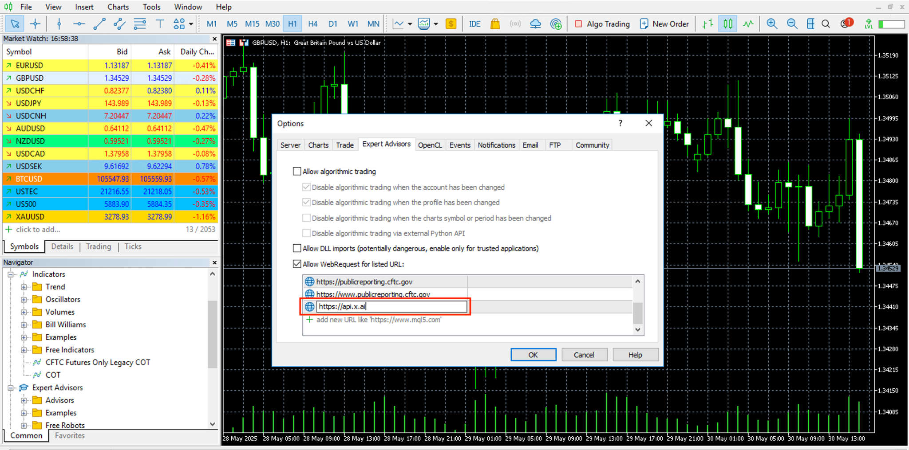Open the templates dropdown arrow

436,24
